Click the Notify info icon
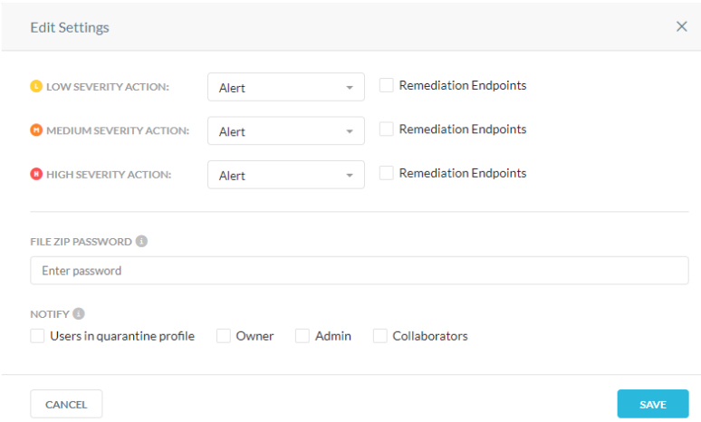Image resolution: width=701 pixels, height=422 pixels. (x=79, y=314)
